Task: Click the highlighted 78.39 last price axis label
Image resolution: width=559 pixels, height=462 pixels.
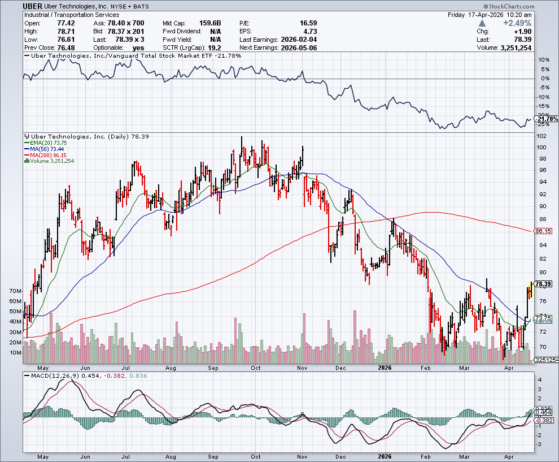Action: [543, 284]
